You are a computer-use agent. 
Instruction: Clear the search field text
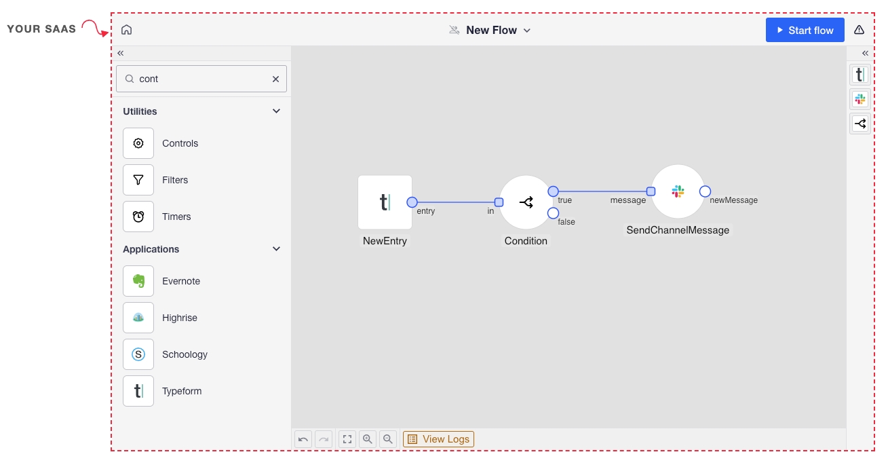pos(275,79)
